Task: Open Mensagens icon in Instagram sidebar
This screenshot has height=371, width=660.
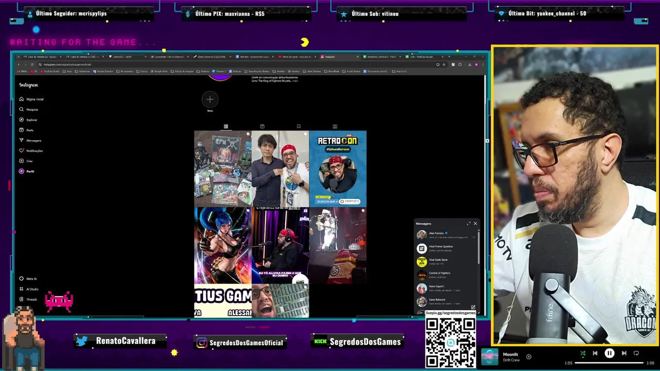Action: pyautogui.click(x=21, y=140)
